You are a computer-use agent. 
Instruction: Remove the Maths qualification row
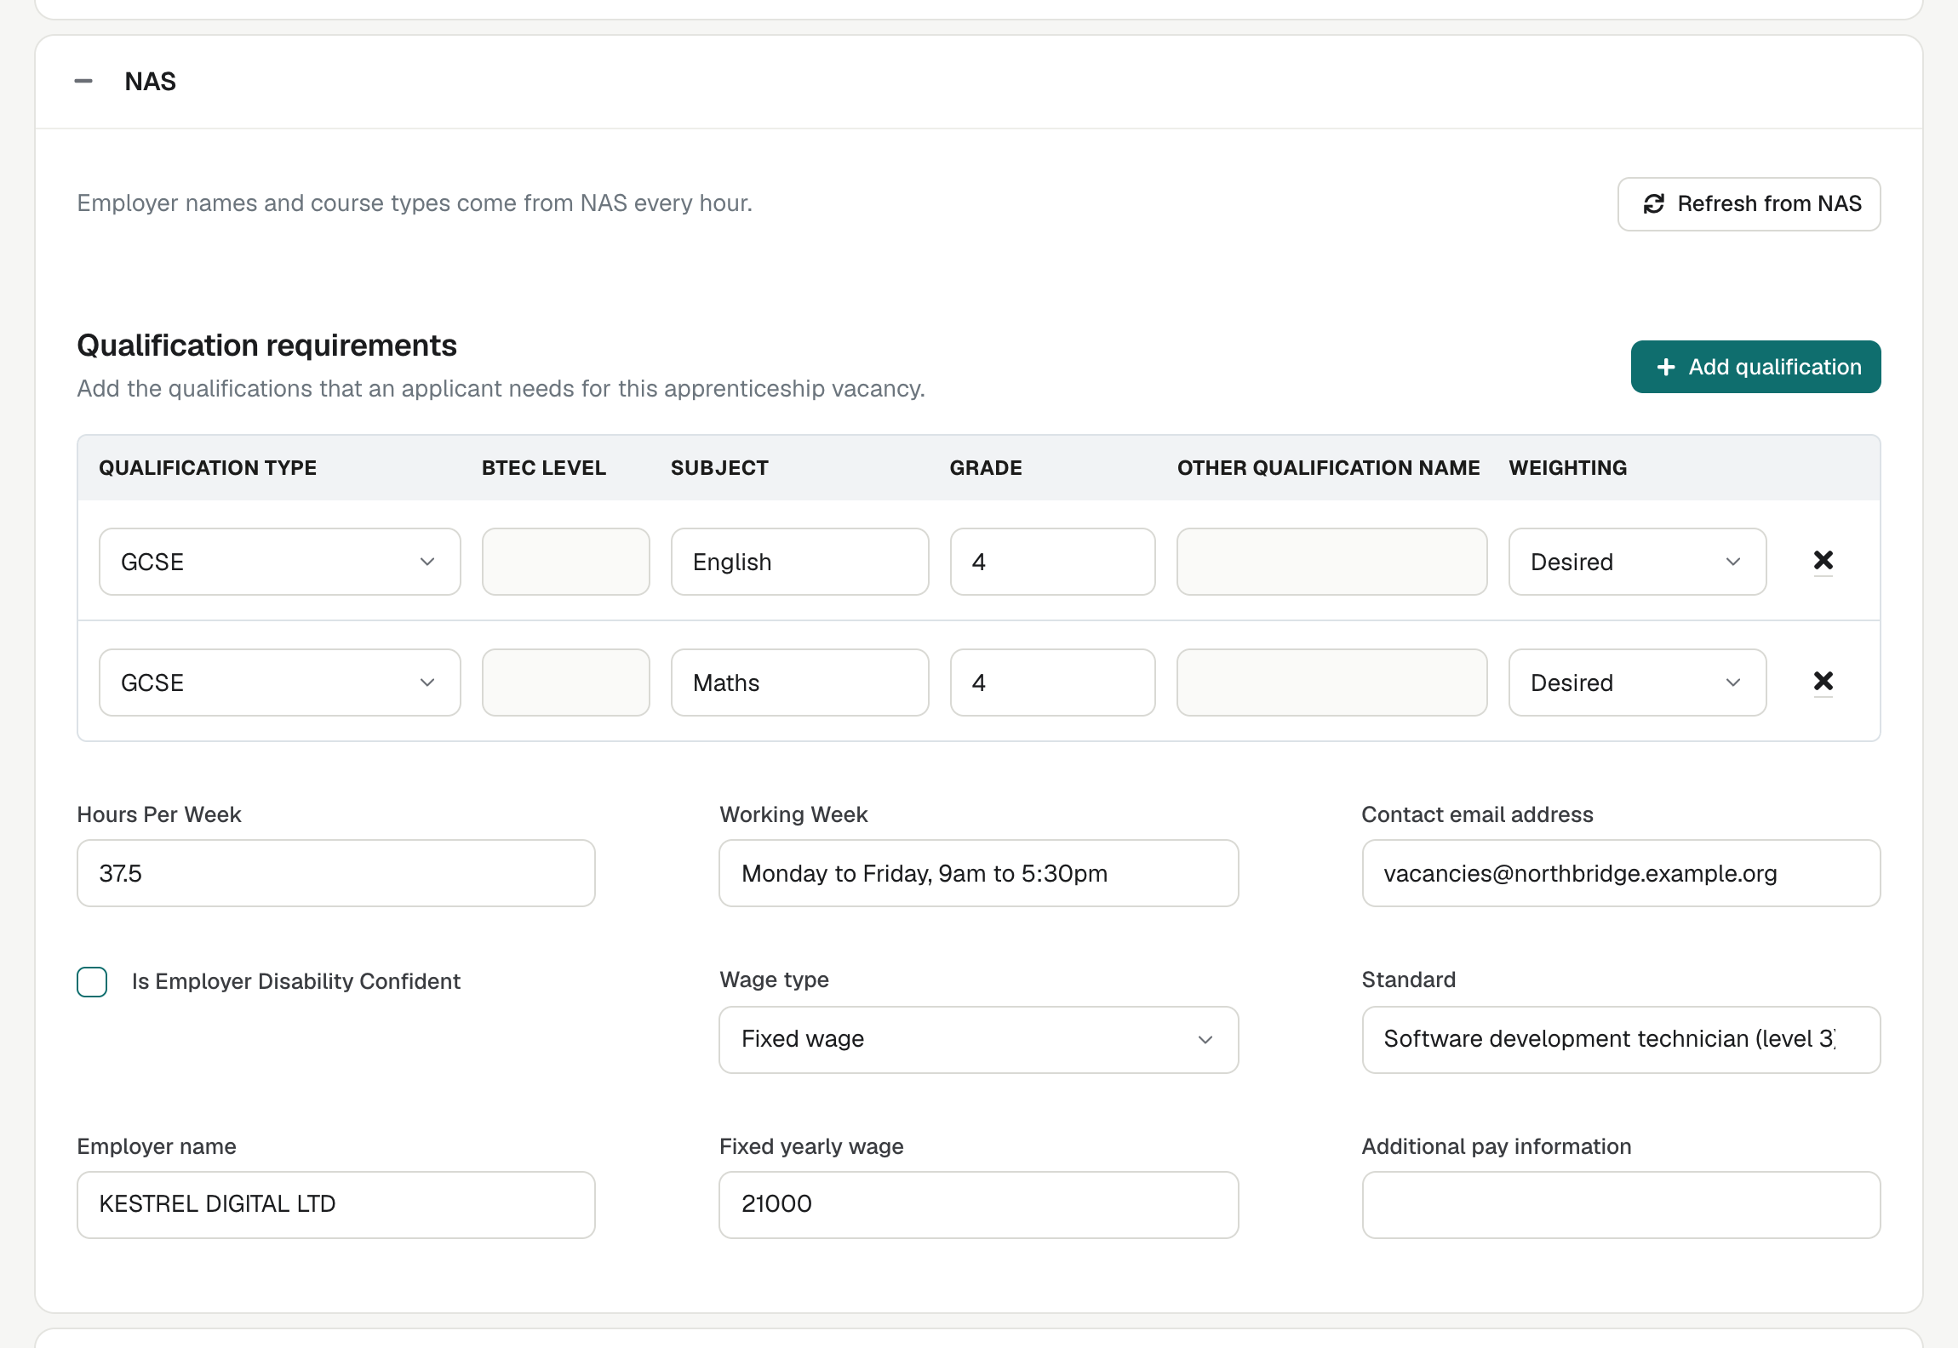click(x=1823, y=682)
